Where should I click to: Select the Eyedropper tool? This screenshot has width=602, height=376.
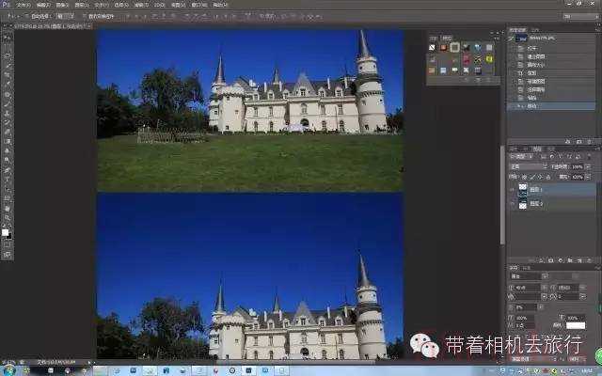(7, 85)
